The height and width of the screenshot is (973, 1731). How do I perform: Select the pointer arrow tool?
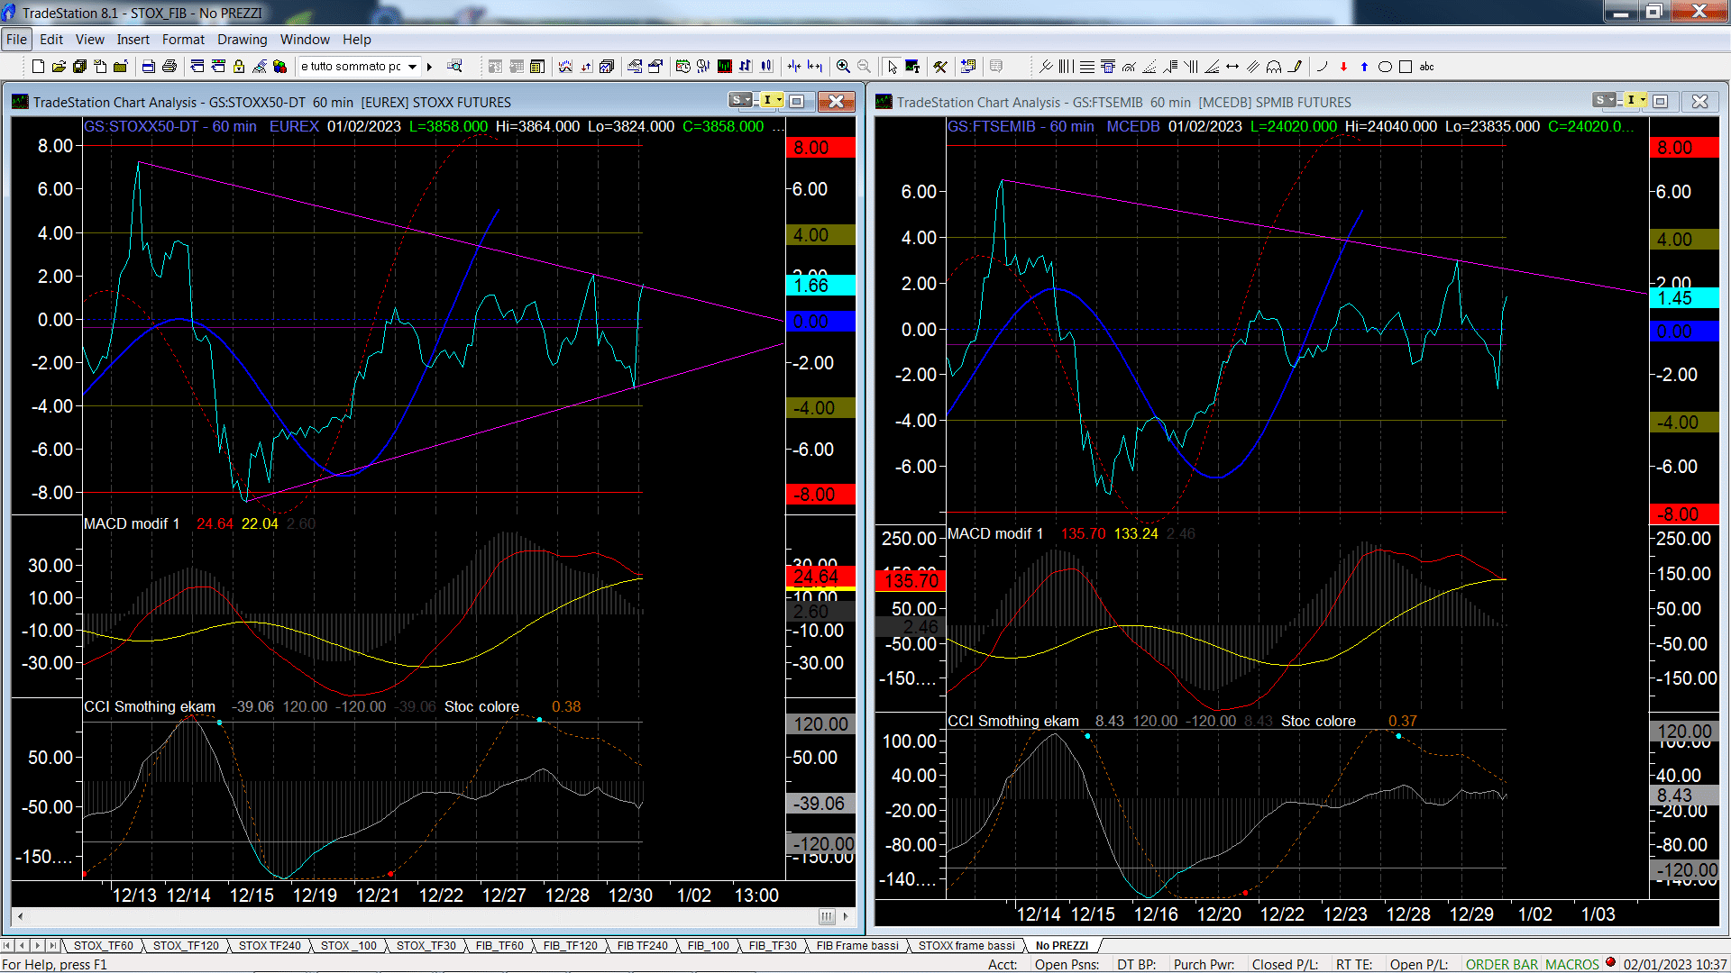892,67
